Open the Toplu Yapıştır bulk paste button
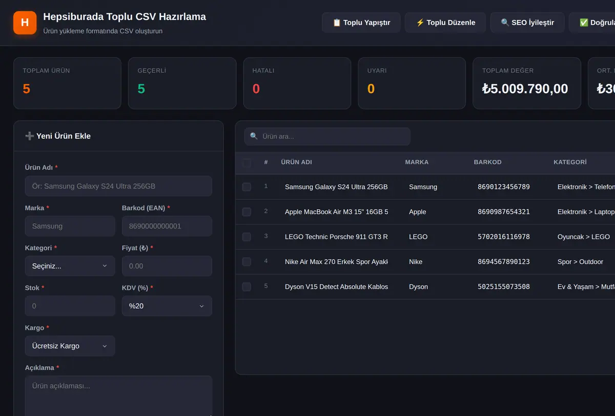615x416 pixels. click(x=361, y=23)
